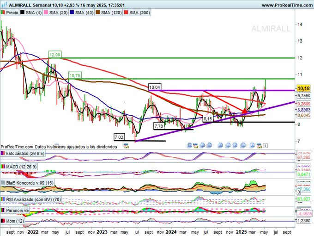Click the 10,75 resistance level label
Viewport: 314px width, 236px height.
coord(75,75)
